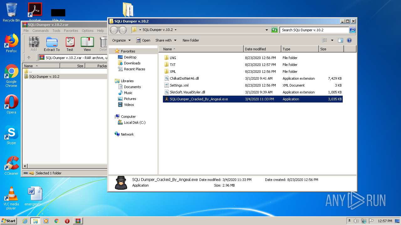Open WinRAR Commands menu
Viewport: 401px width, 225px height.
[x=40, y=31]
